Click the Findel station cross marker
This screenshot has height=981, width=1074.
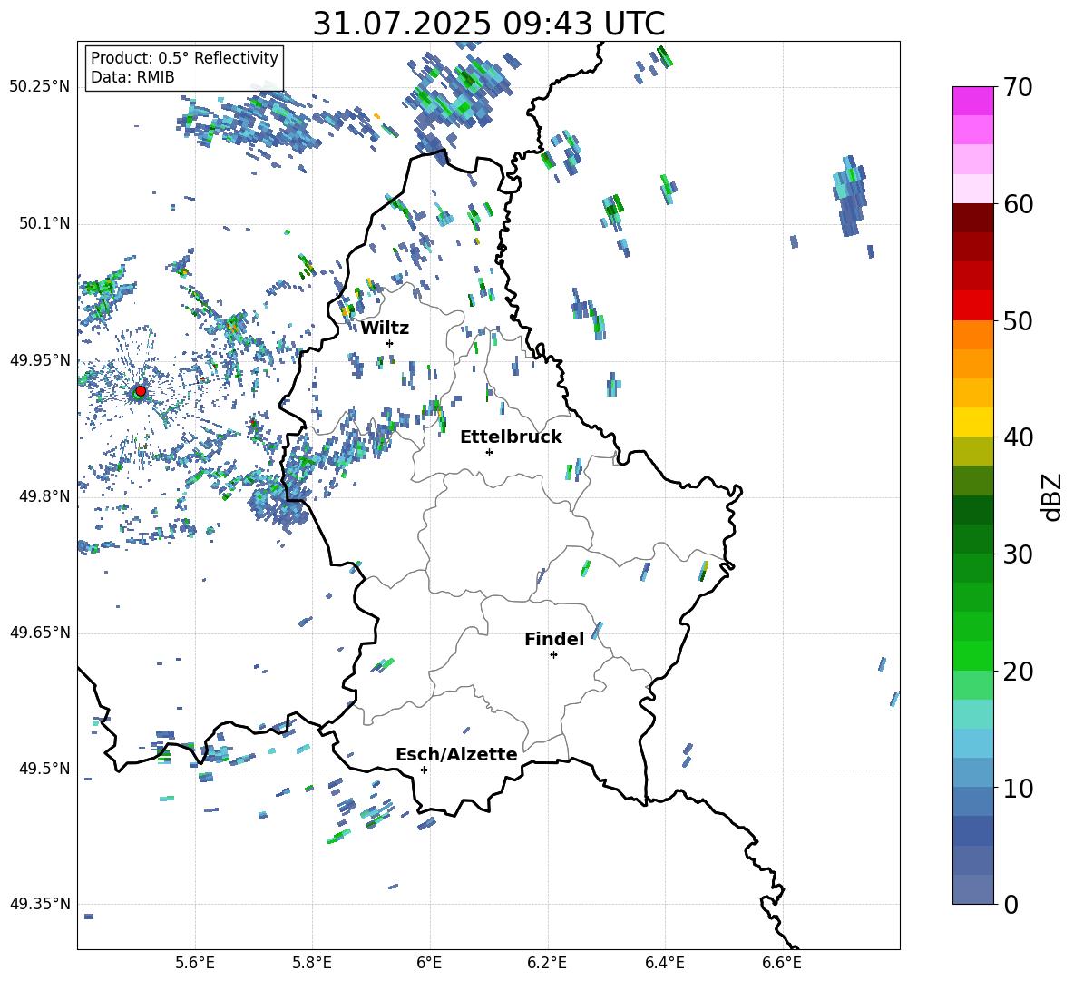tap(553, 655)
